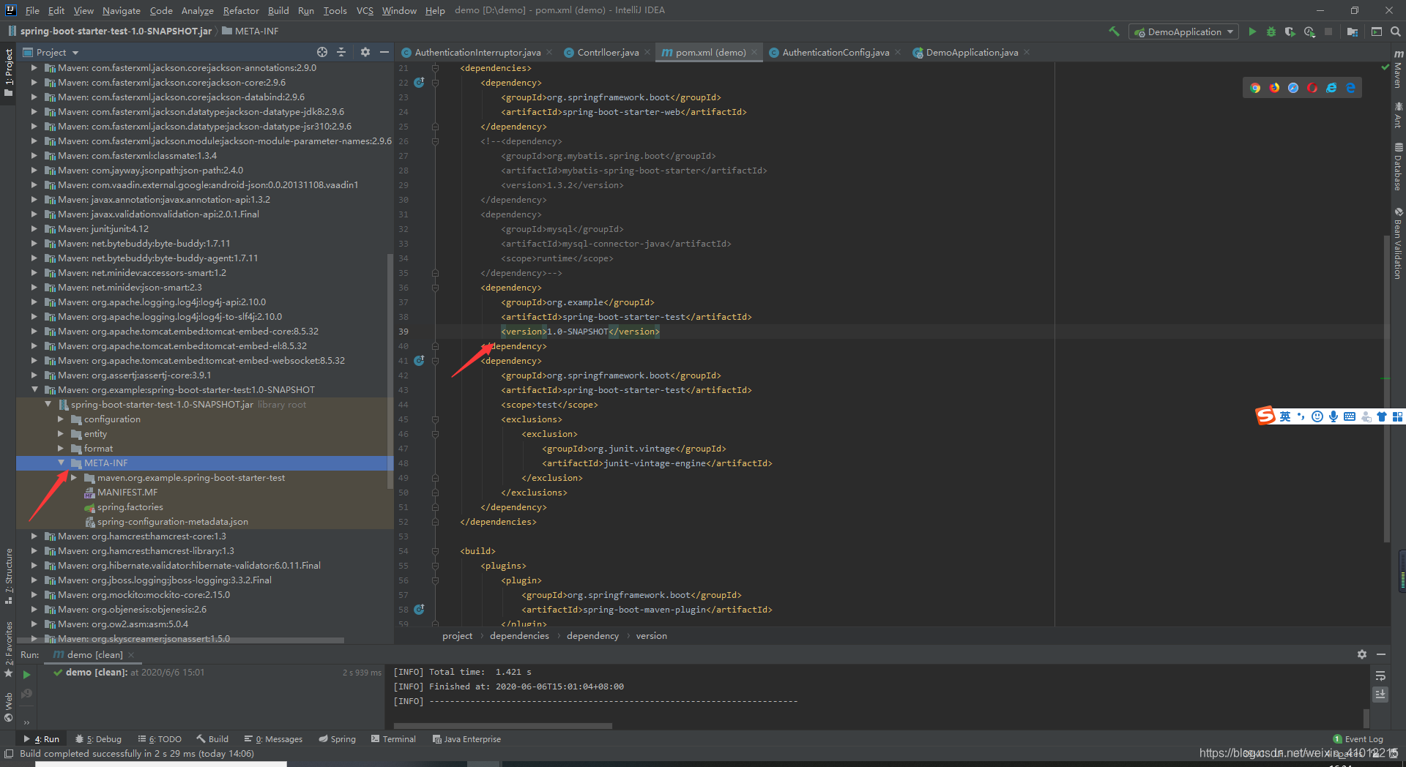This screenshot has height=767, width=1406.
Task: Expand the format folder node
Action: pos(61,449)
